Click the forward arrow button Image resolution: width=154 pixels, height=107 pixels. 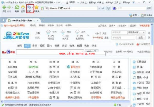(9, 7)
